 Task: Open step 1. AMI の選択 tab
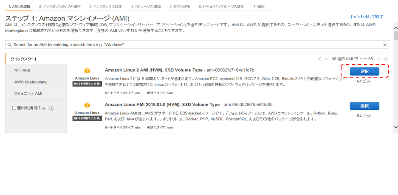[19, 7]
